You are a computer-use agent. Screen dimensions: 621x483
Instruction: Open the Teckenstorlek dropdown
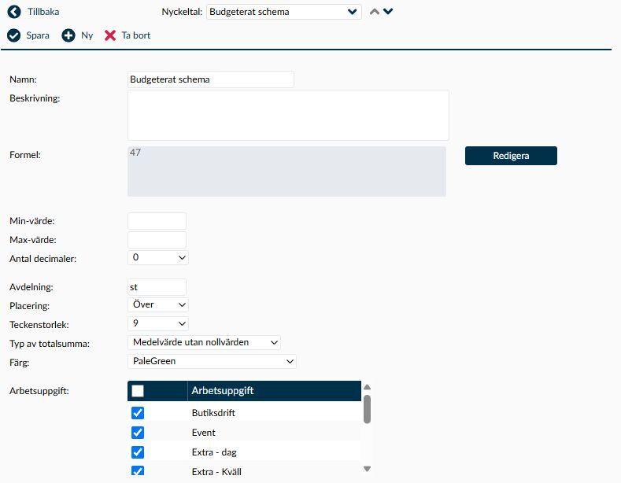click(158, 323)
